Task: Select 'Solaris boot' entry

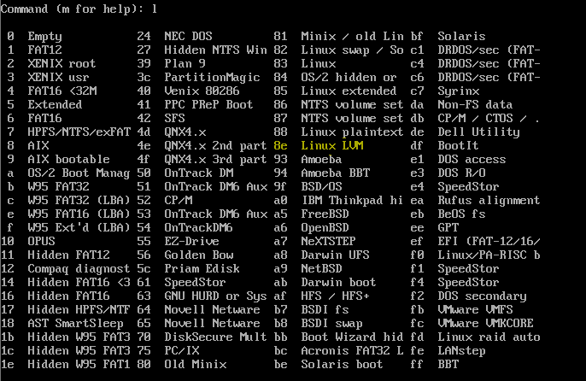Action: coord(342,364)
